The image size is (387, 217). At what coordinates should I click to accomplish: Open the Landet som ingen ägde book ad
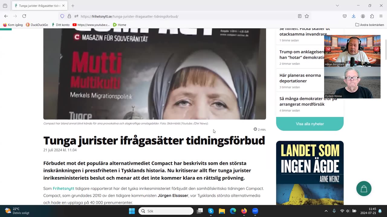[x=310, y=173]
